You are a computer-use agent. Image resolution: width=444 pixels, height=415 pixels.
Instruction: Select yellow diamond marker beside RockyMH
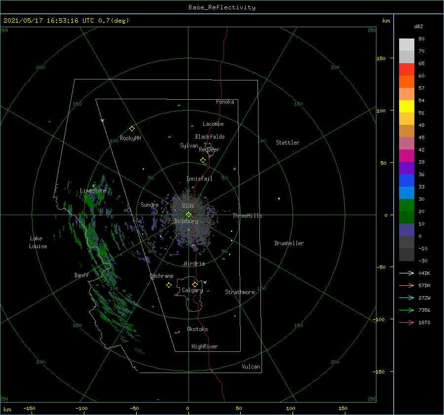(132, 129)
